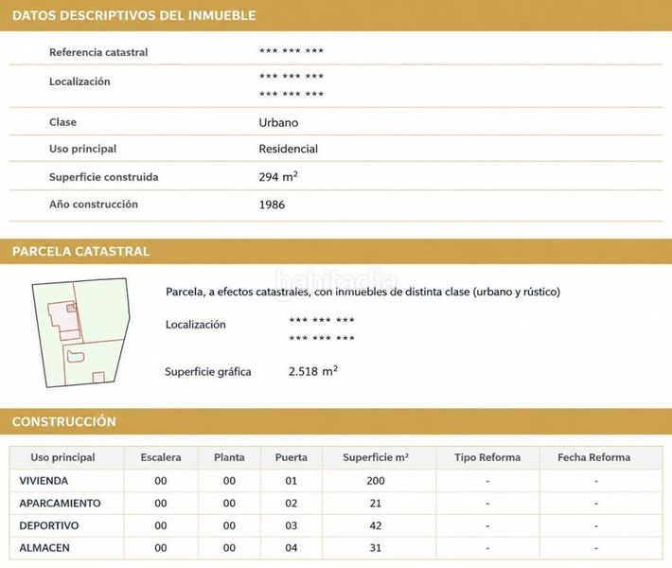Screen dimensions: 672x568
Task: Select the 'ALMACEN' row label
Action: click(x=44, y=548)
